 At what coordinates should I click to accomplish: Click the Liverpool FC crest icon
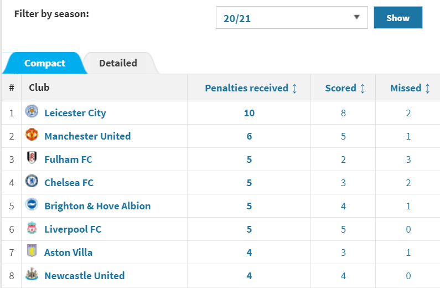(x=32, y=228)
